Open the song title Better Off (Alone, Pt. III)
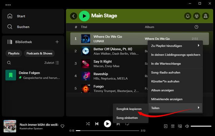This screenshot has width=215, height=136. click(x=113, y=49)
